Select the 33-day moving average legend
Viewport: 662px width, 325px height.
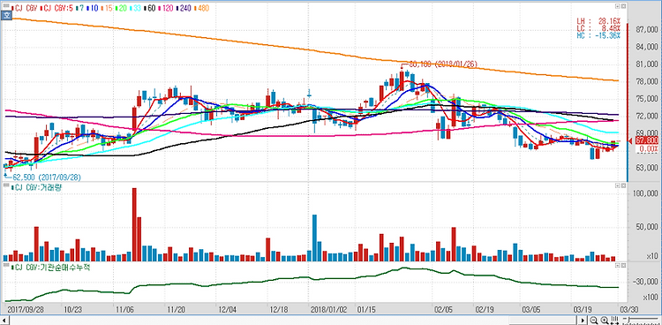point(136,8)
